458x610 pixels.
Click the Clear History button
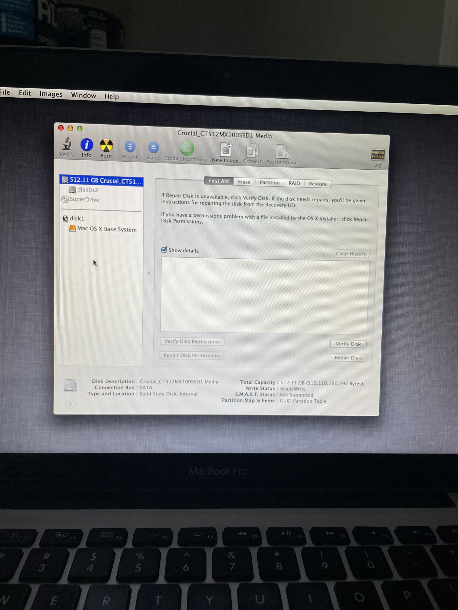pos(351,254)
